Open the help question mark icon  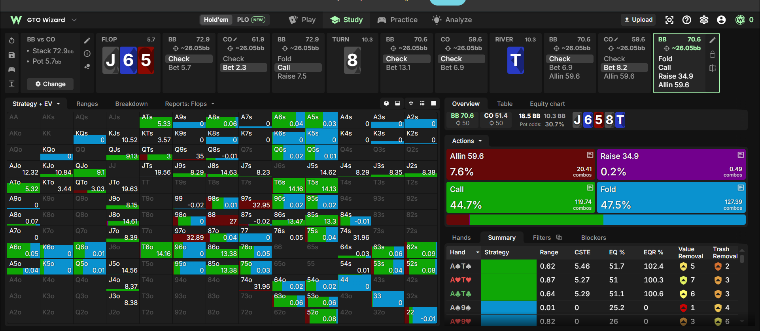(687, 20)
